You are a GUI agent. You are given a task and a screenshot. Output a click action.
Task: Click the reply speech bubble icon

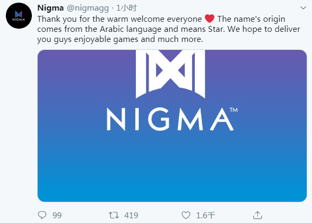coord(42,215)
